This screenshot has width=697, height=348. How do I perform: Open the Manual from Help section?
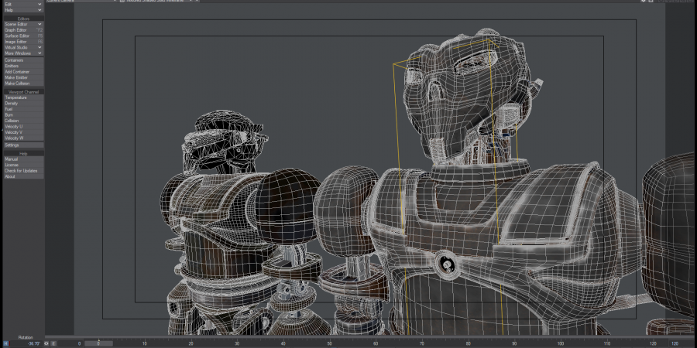[23, 159]
